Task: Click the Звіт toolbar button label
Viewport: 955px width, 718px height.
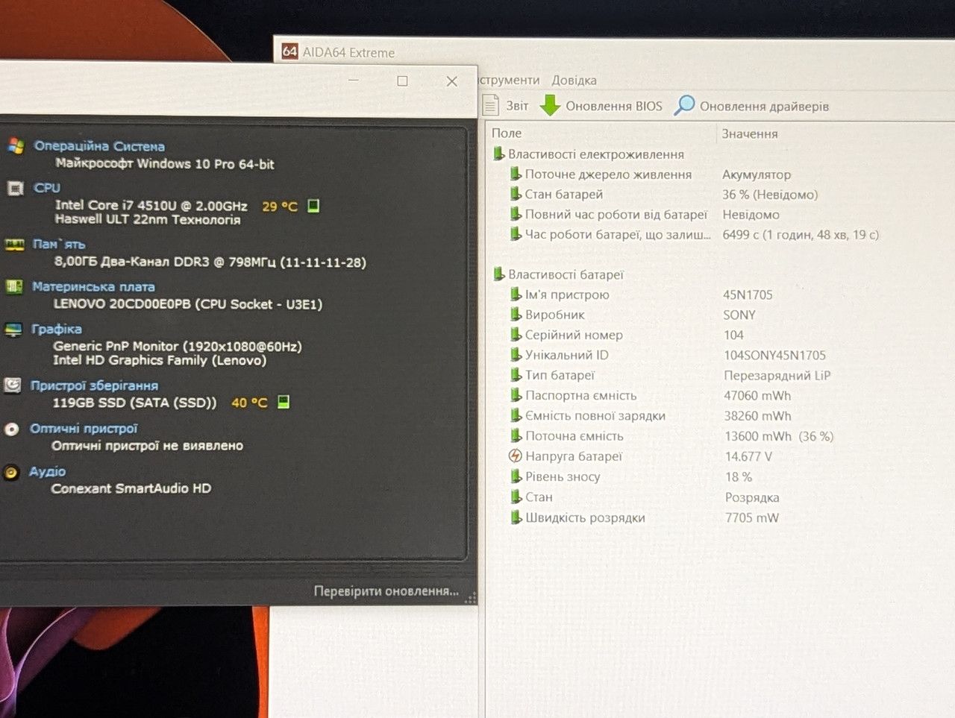Action: click(x=517, y=106)
